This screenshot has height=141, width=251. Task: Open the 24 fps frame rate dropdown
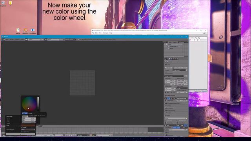[182, 88]
